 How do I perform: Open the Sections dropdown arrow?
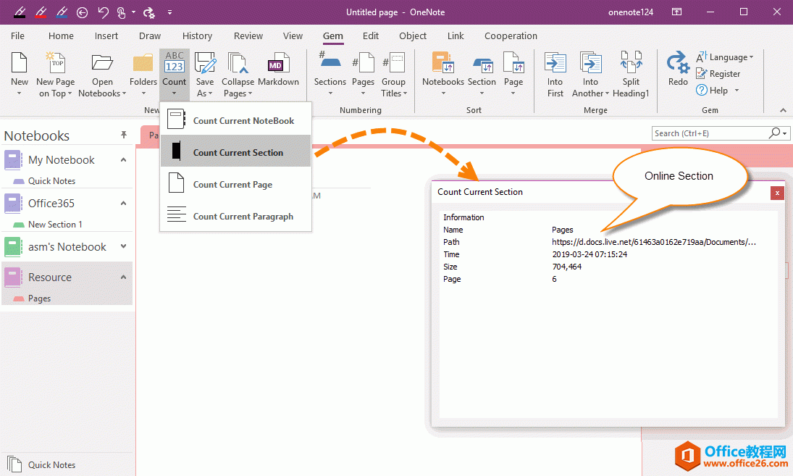tap(330, 93)
